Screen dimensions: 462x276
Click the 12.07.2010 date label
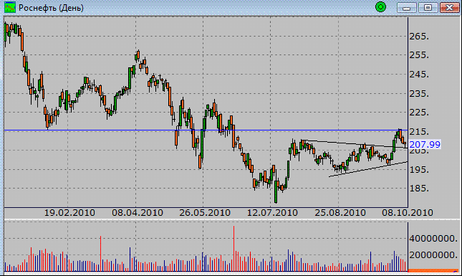click(272, 213)
